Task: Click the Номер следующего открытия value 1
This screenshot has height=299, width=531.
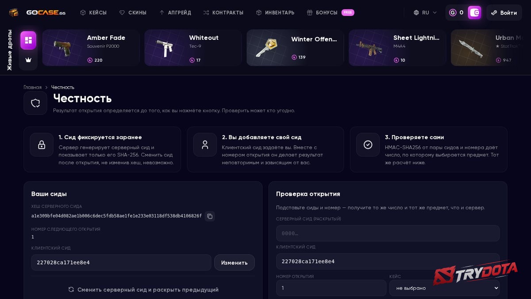Action: [x=33, y=237]
